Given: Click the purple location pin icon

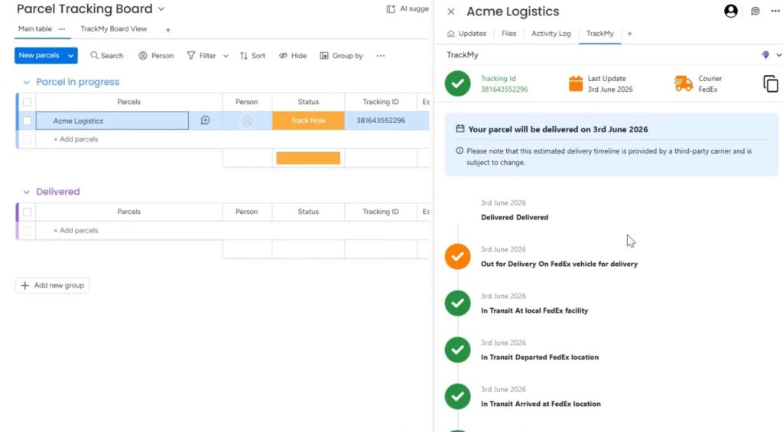Looking at the screenshot, I should tap(765, 55).
